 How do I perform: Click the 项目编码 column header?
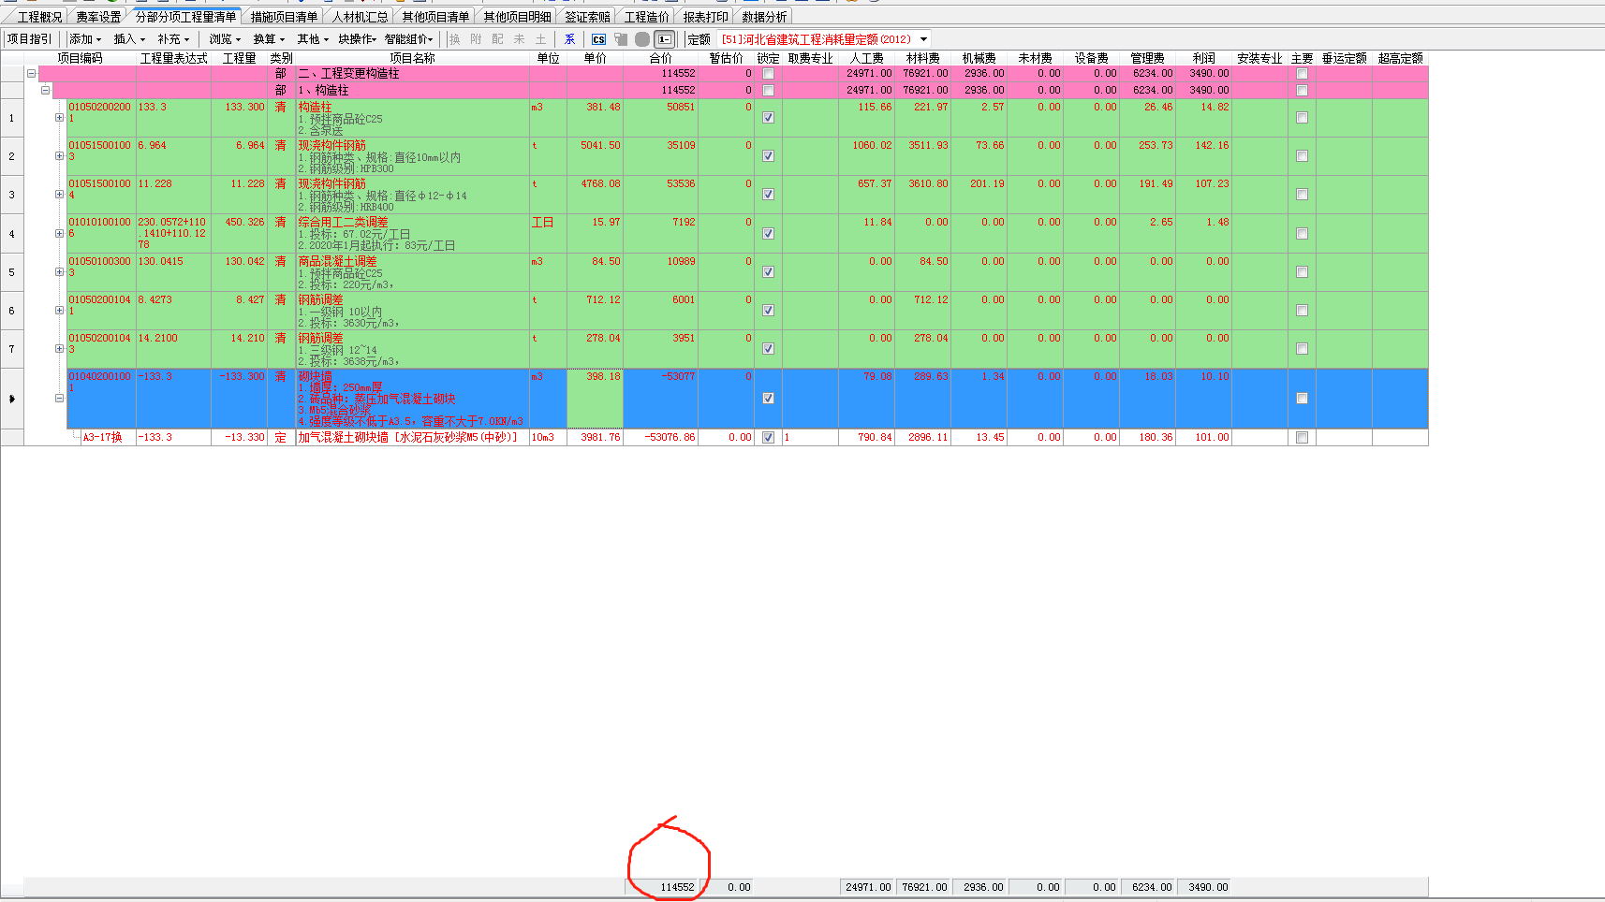coord(80,58)
